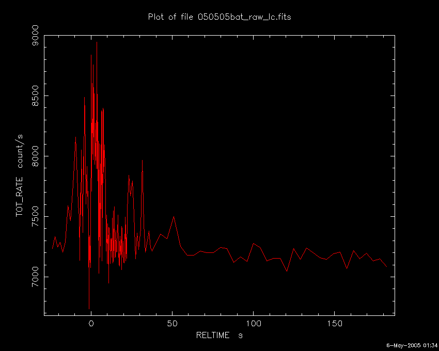Click the lowest red dip below 7000
The image size is (439, 351).
[89, 309]
